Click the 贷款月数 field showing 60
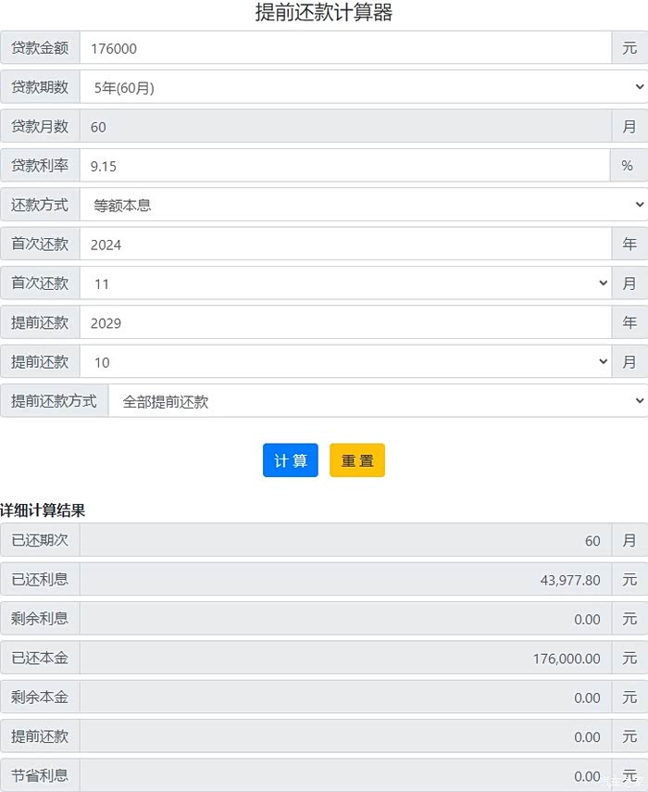 [345, 127]
